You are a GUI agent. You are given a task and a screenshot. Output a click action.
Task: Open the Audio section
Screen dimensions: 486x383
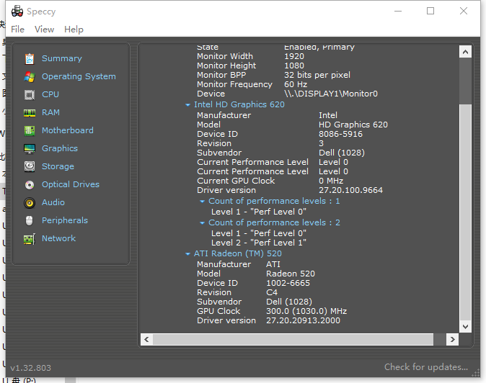click(x=53, y=202)
